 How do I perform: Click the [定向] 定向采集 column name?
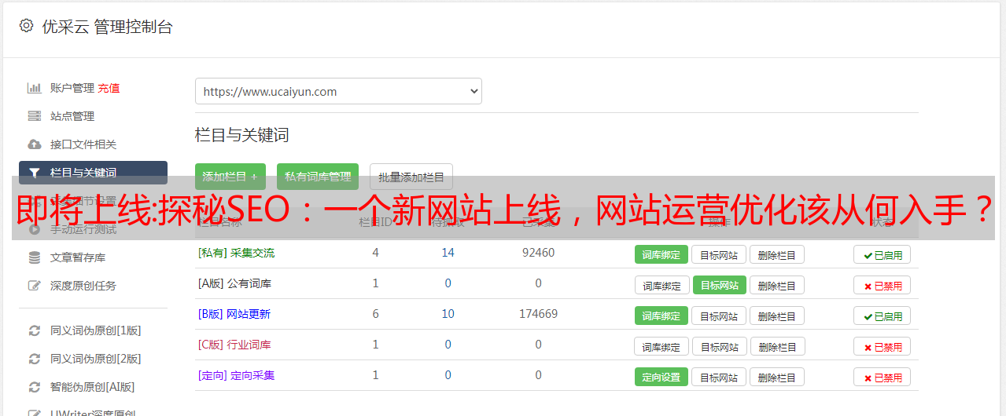tap(236, 375)
